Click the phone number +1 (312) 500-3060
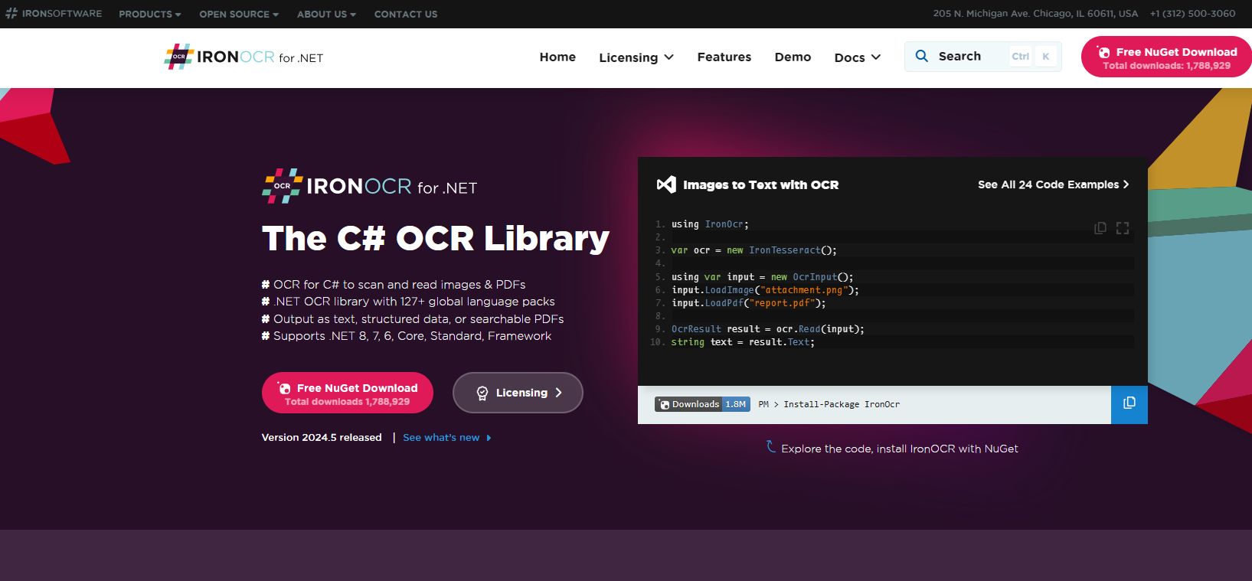1252x581 pixels. (x=1192, y=14)
